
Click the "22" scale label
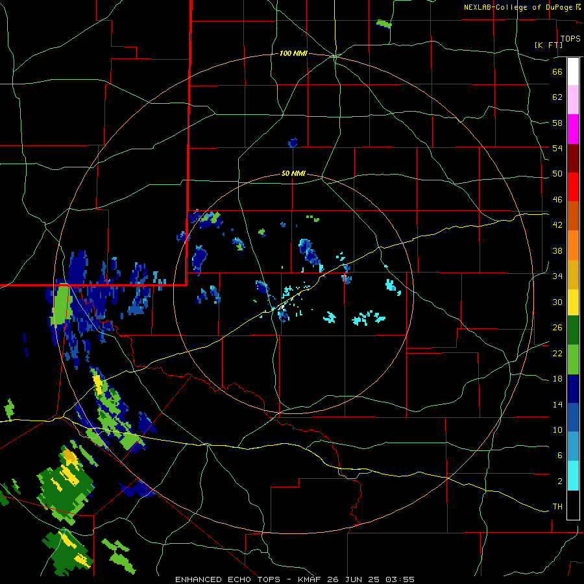(x=557, y=354)
